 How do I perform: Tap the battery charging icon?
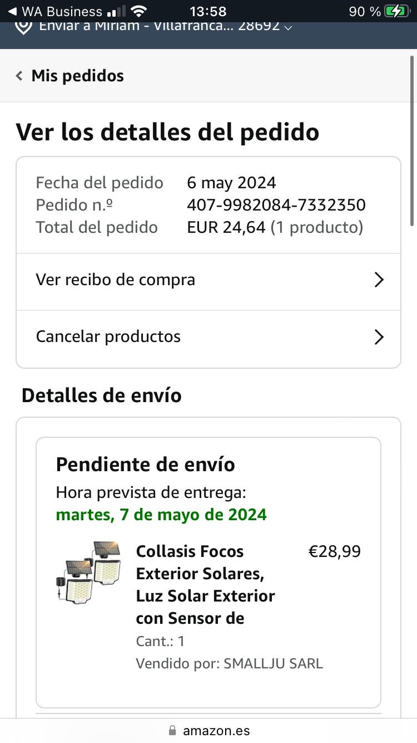click(396, 11)
